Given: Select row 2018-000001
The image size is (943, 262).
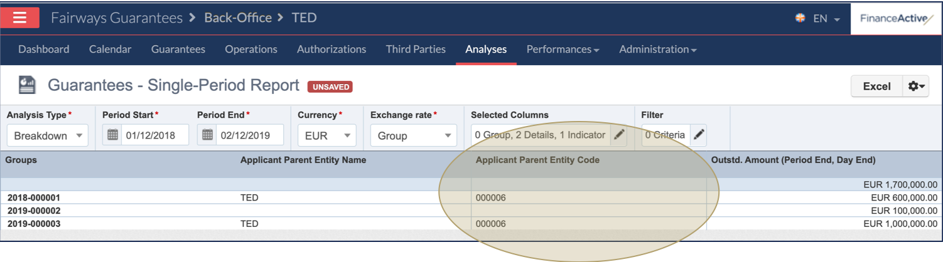Looking at the screenshot, I should click(x=471, y=197).
